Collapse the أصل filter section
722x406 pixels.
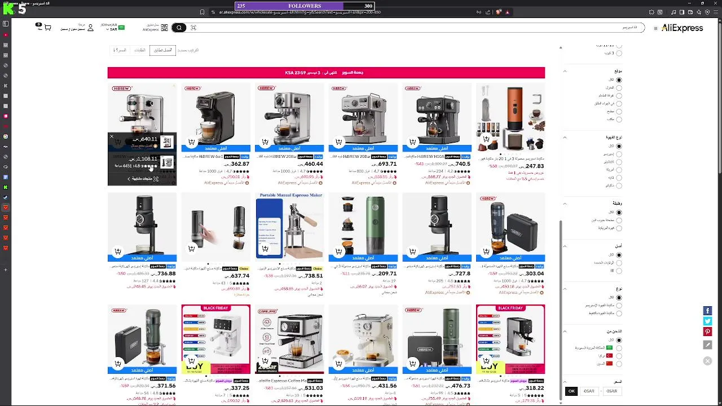pyautogui.click(x=565, y=246)
